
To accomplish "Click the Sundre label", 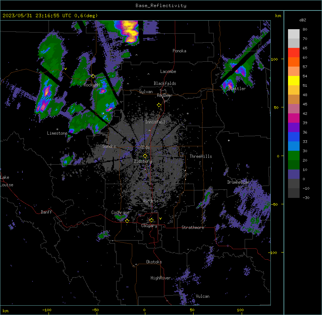I will point(109,146).
